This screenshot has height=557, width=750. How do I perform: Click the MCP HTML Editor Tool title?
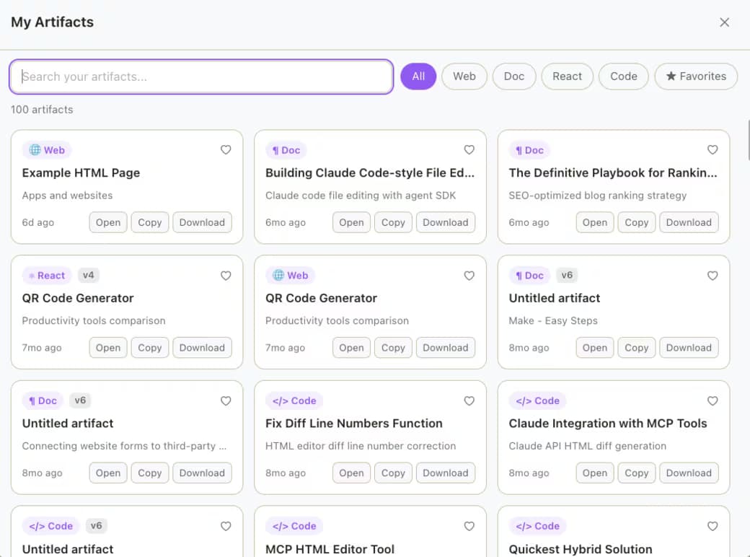(330, 549)
